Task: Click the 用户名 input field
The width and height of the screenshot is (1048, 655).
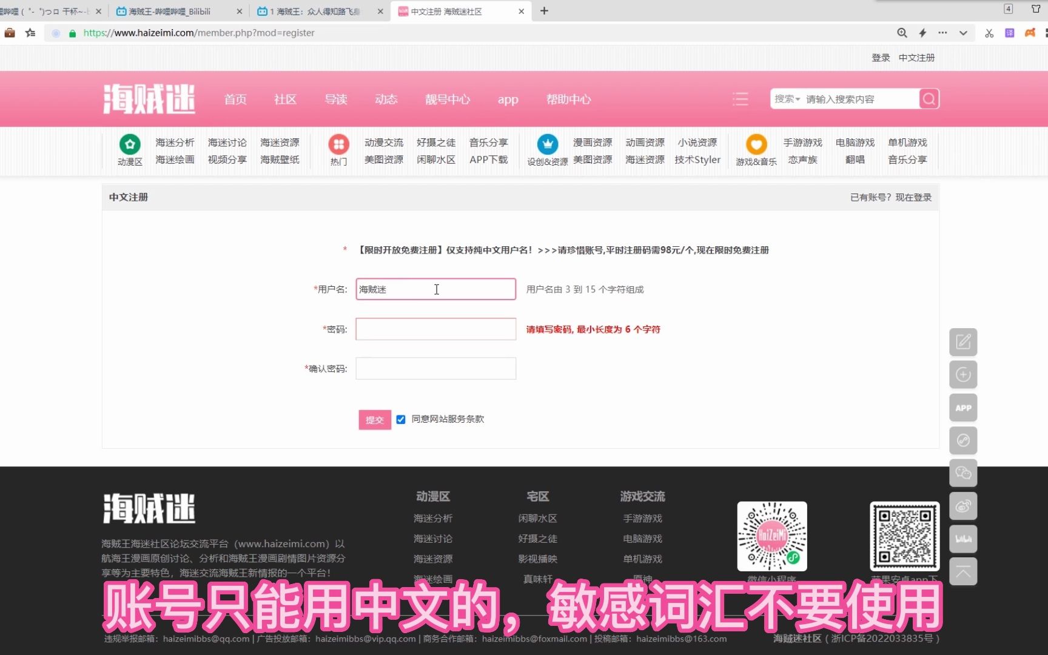Action: tap(435, 289)
